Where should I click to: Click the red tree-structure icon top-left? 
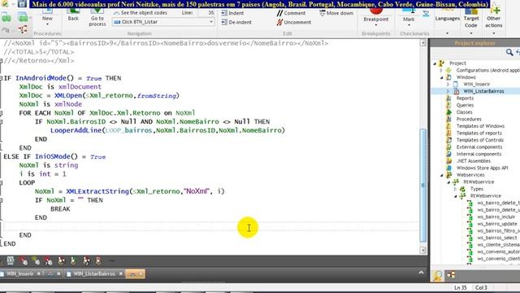click(x=23, y=30)
